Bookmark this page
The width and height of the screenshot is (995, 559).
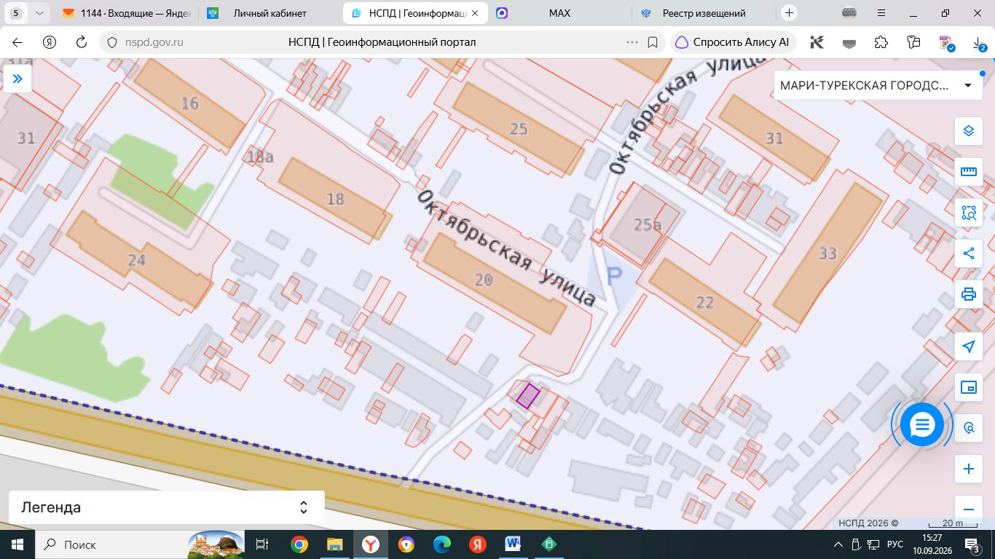(x=653, y=42)
